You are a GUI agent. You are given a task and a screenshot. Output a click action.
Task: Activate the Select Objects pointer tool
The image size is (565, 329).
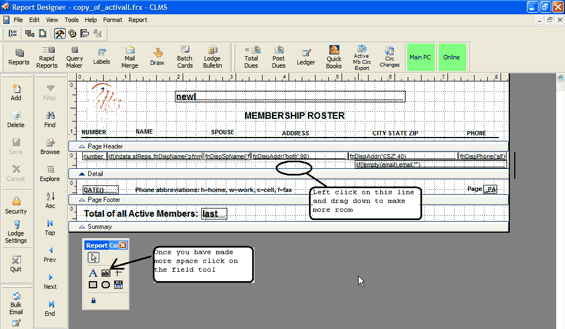[x=94, y=257]
